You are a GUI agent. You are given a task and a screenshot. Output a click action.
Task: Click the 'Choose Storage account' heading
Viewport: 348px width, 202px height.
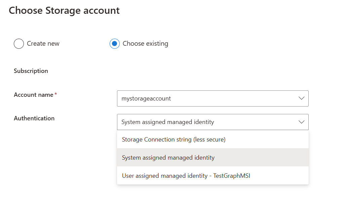click(64, 10)
